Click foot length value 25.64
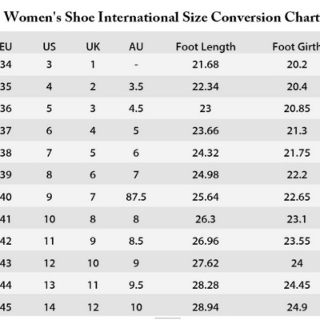The width and height of the screenshot is (320, 320). (x=206, y=197)
